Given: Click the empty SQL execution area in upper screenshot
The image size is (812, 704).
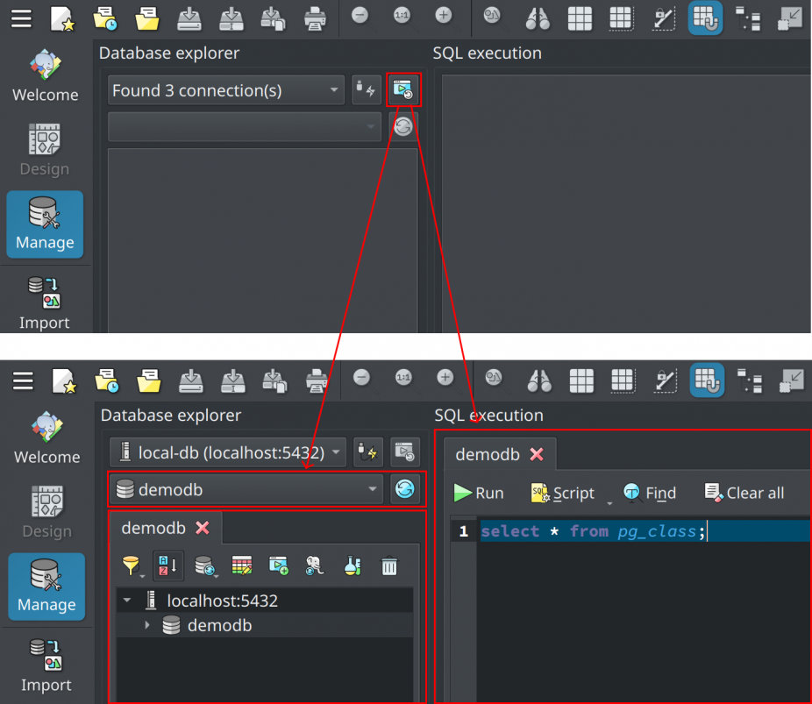Looking at the screenshot, I should [626, 203].
